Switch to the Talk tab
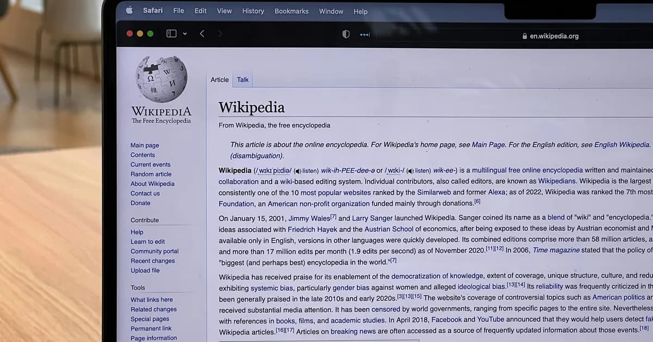653x342 pixels. [242, 80]
